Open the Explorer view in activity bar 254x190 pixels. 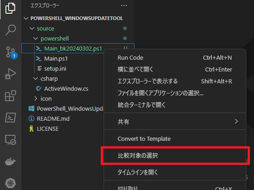pos(10,8)
